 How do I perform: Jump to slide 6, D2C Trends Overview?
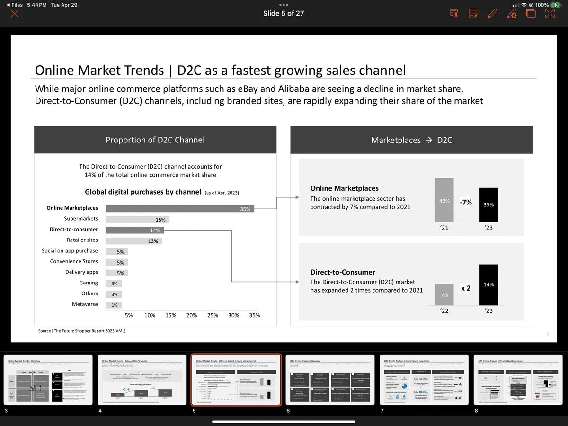coord(330,380)
